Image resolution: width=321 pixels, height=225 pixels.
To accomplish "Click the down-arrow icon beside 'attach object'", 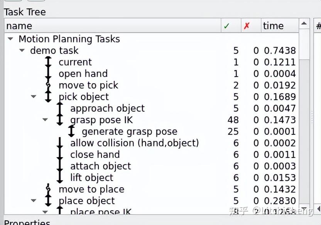I will click(60, 166).
